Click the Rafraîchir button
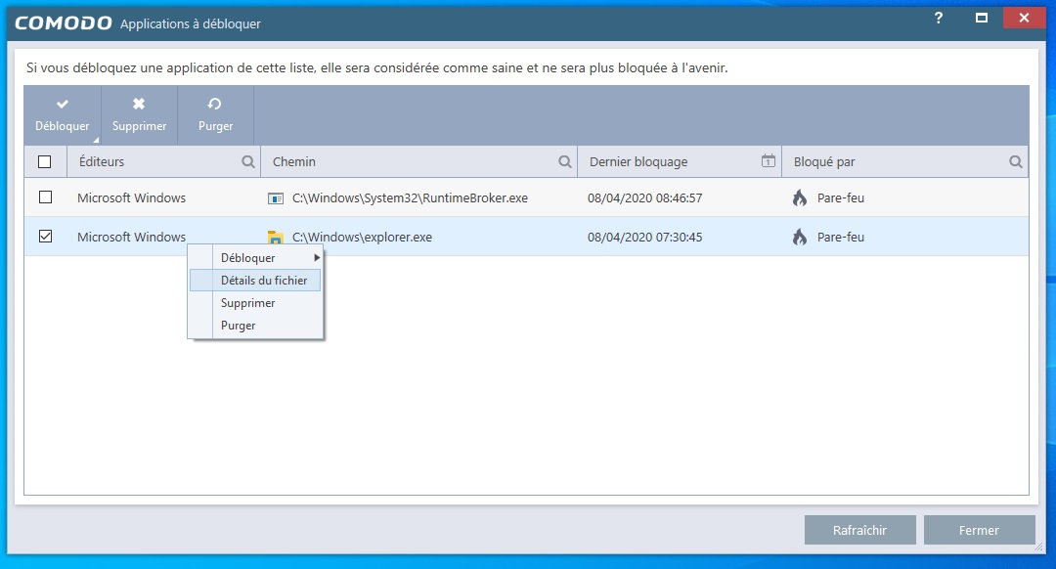1056x569 pixels. 860,530
